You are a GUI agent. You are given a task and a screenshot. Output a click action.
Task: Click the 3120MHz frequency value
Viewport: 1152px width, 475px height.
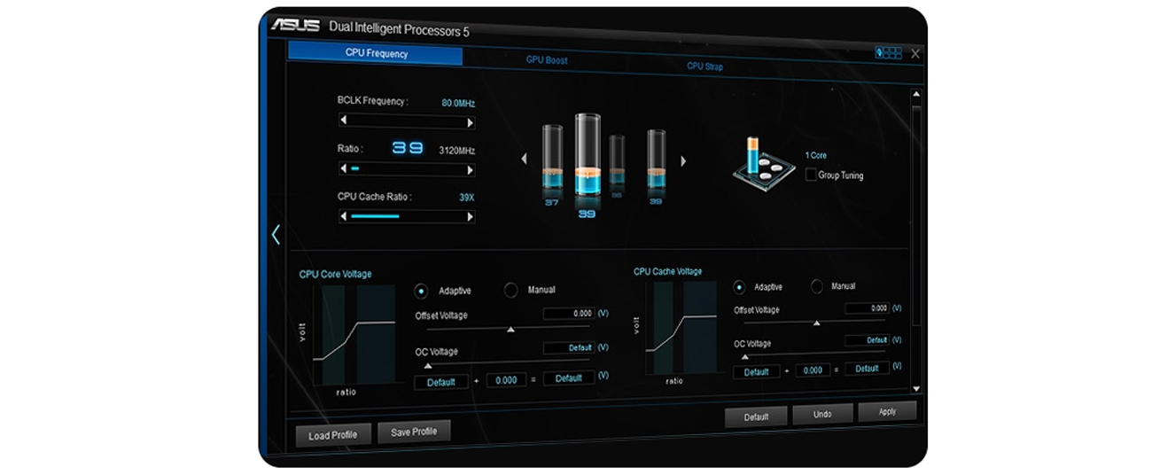click(x=457, y=150)
